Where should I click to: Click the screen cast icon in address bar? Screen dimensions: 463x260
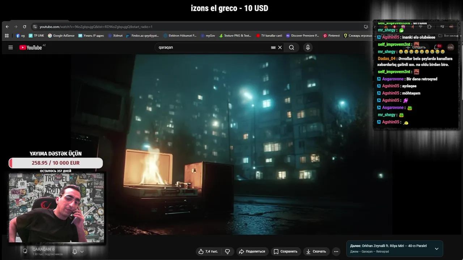coord(366,27)
